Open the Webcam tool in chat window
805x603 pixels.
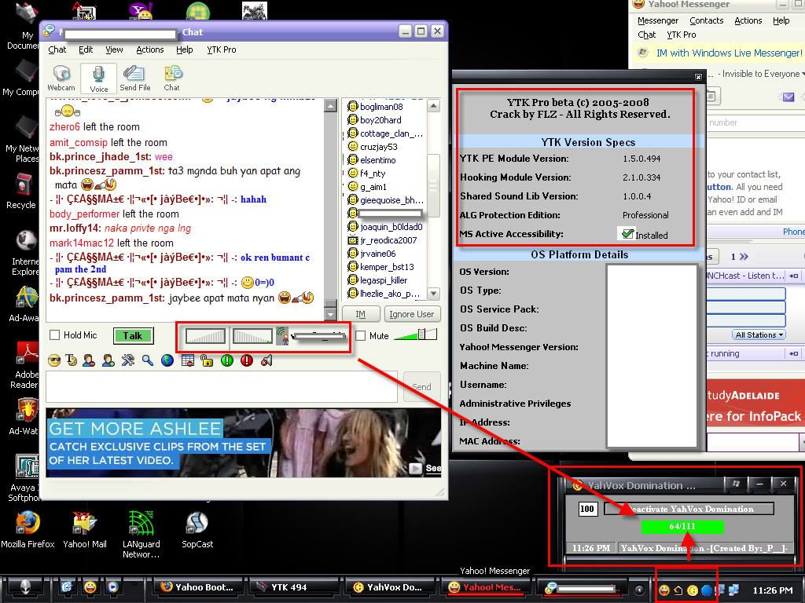[61, 79]
